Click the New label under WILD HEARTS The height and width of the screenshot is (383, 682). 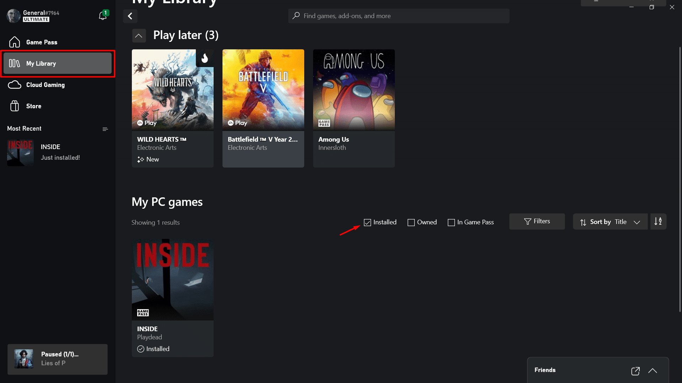[148, 159]
